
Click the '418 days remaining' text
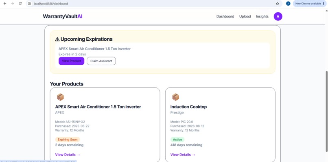pyautogui.click(x=186, y=145)
